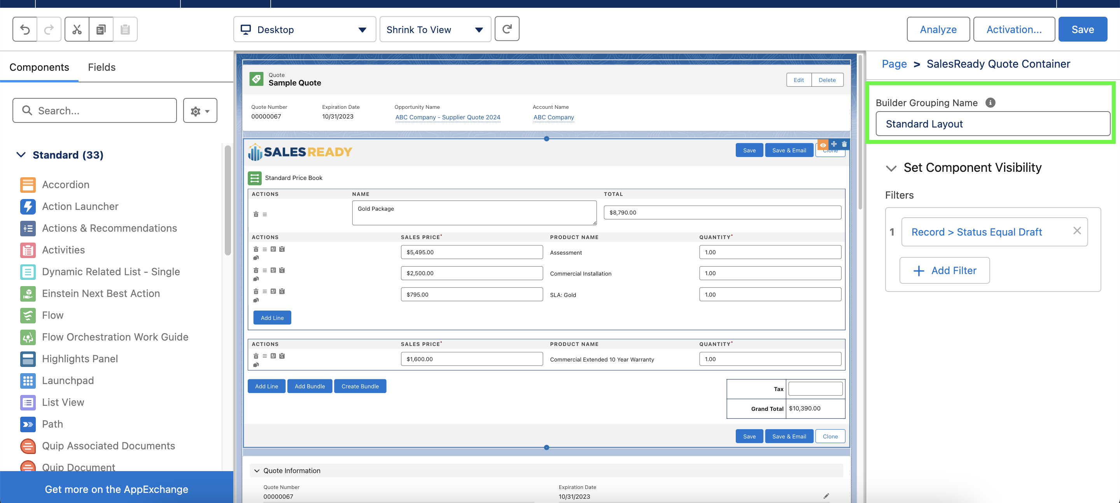The width and height of the screenshot is (1120, 503).
Task: Click the Builder Grouping Name info icon
Action: 990,103
